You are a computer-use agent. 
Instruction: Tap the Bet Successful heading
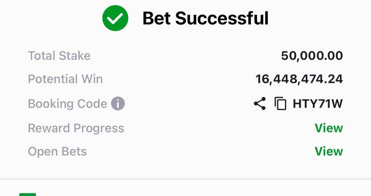205,19
